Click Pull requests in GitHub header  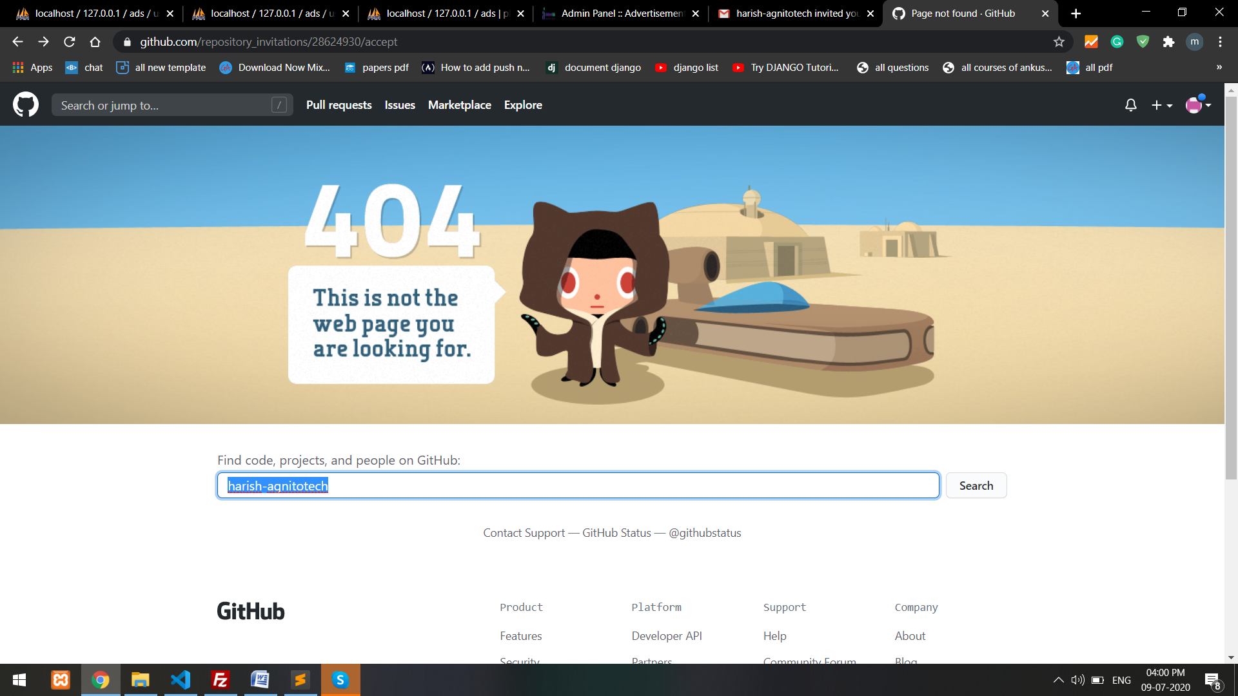coord(339,105)
